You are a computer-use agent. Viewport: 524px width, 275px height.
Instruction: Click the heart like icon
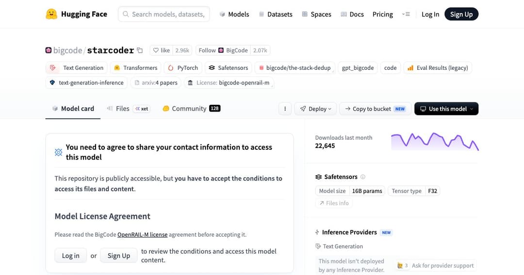click(156, 50)
